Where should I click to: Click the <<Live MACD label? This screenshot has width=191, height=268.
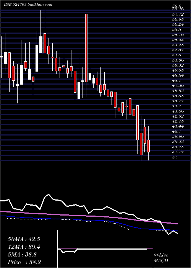click(161, 258)
